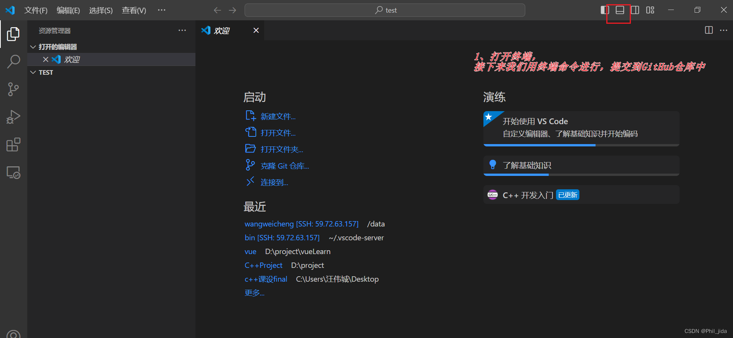
Task: Click the 已更新 badge
Action: pos(568,195)
